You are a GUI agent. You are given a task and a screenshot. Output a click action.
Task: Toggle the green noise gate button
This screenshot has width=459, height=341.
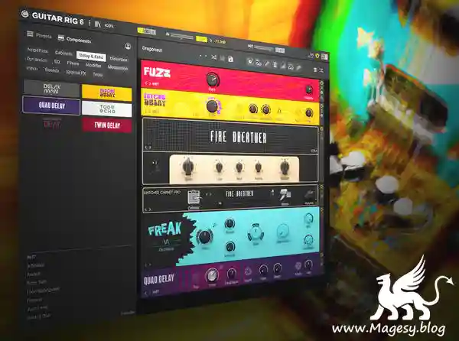click(201, 39)
